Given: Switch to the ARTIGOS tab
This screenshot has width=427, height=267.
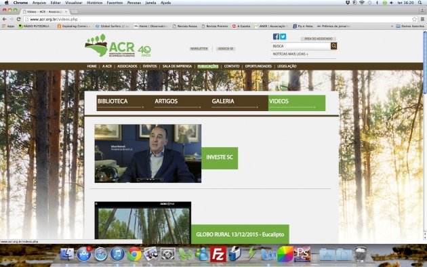Looking at the screenshot, I should pos(182,103).
